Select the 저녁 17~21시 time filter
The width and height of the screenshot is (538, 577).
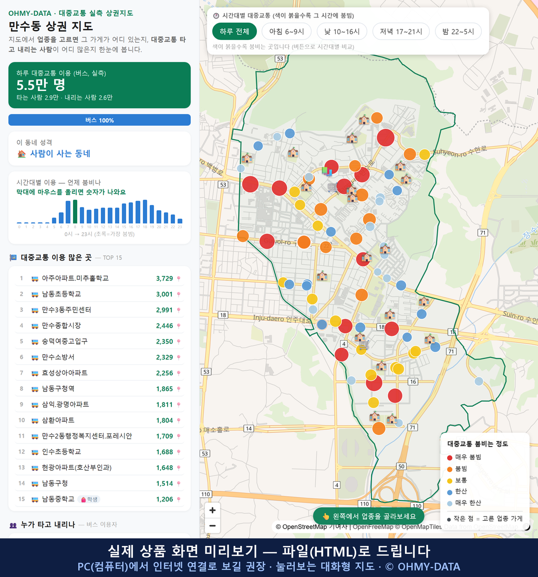click(401, 32)
